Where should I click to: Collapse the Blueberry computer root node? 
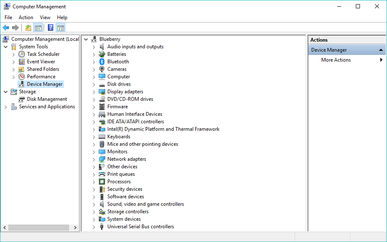point(86,39)
